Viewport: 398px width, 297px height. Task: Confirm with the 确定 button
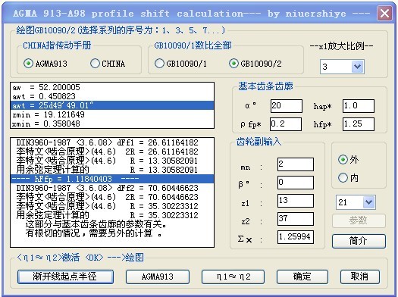(x=302, y=277)
